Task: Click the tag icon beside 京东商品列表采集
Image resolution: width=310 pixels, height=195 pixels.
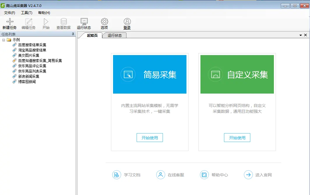Action: point(15,71)
